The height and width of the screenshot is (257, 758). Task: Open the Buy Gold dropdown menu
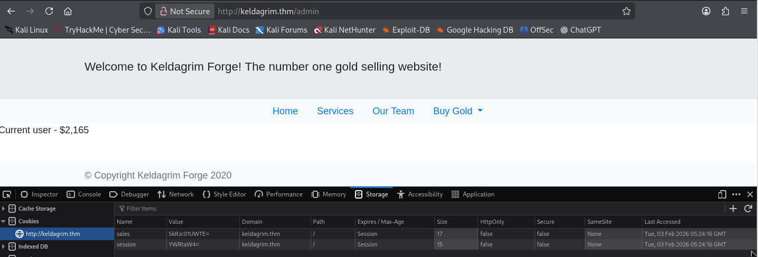457,111
